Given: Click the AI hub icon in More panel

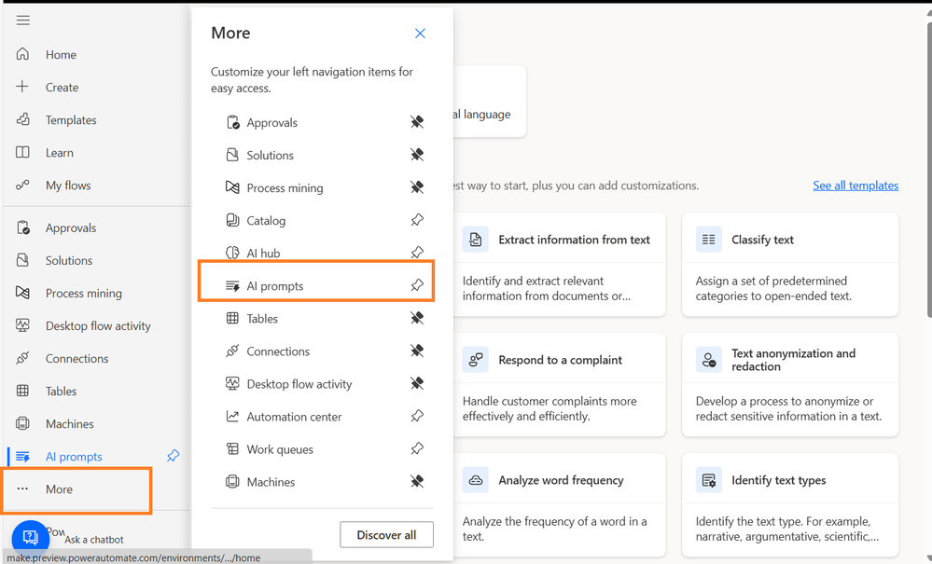Looking at the screenshot, I should (x=232, y=253).
